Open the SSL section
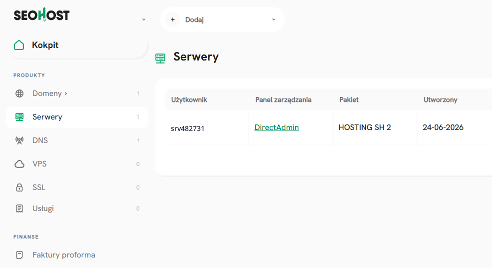The image size is (492, 268). click(39, 187)
